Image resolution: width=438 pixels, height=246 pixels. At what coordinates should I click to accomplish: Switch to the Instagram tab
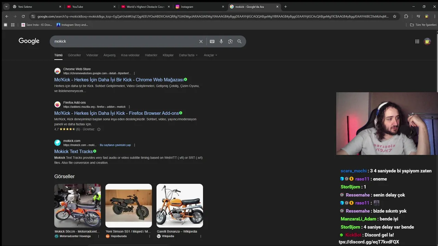click(x=199, y=6)
